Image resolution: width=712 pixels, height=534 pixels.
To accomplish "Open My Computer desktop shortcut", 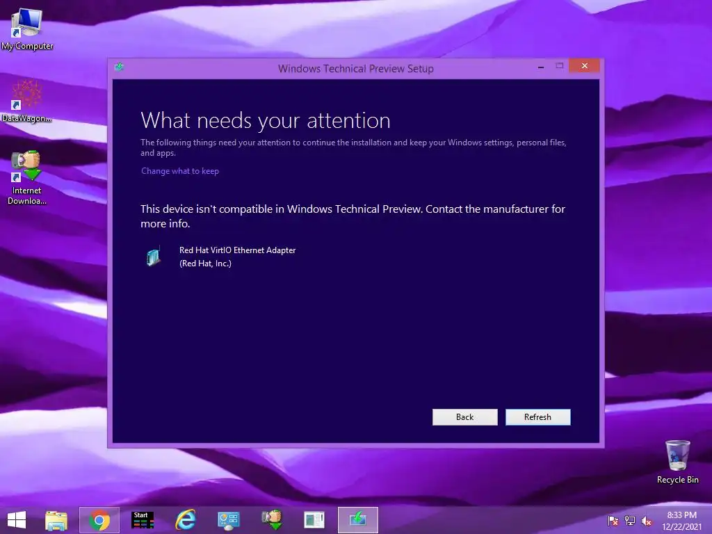I will coord(27,28).
